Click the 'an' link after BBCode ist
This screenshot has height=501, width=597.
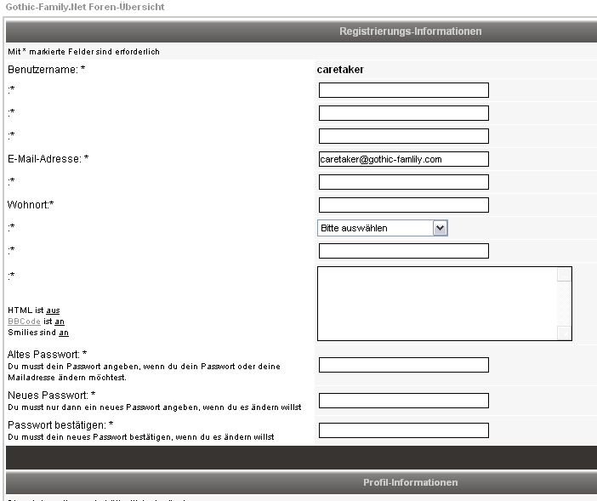coord(60,322)
